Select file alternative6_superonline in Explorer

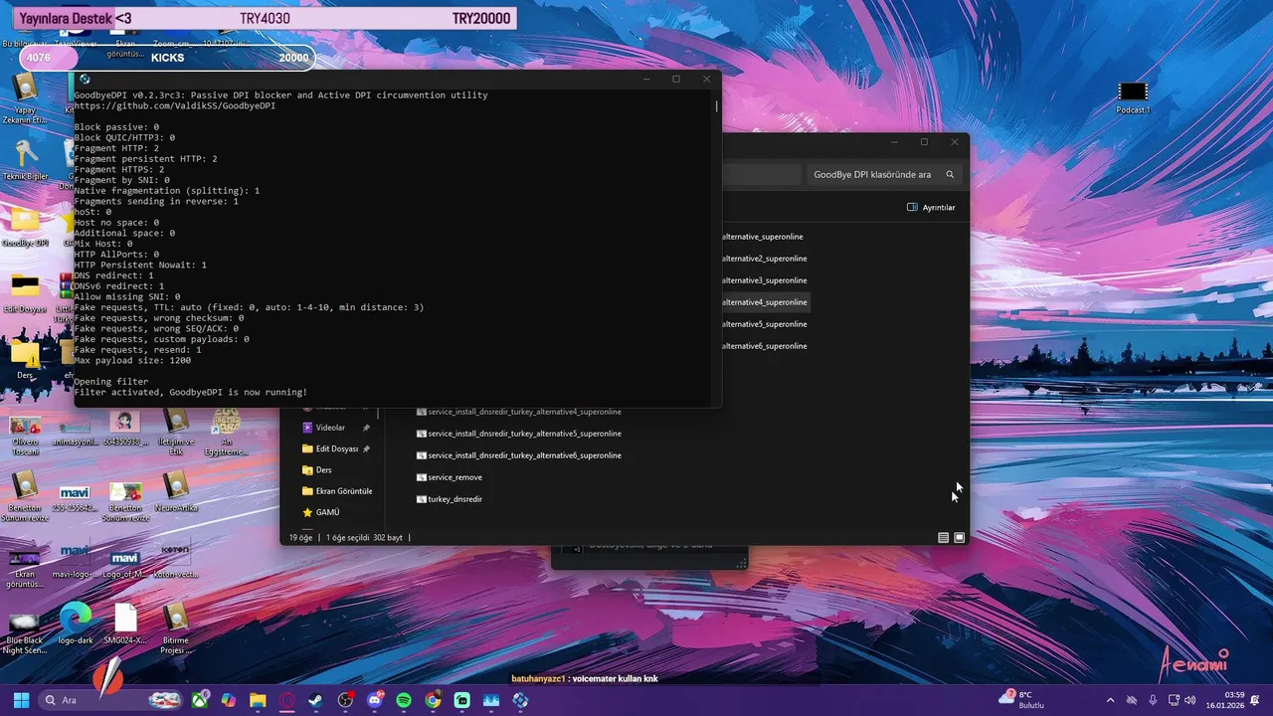(x=766, y=346)
